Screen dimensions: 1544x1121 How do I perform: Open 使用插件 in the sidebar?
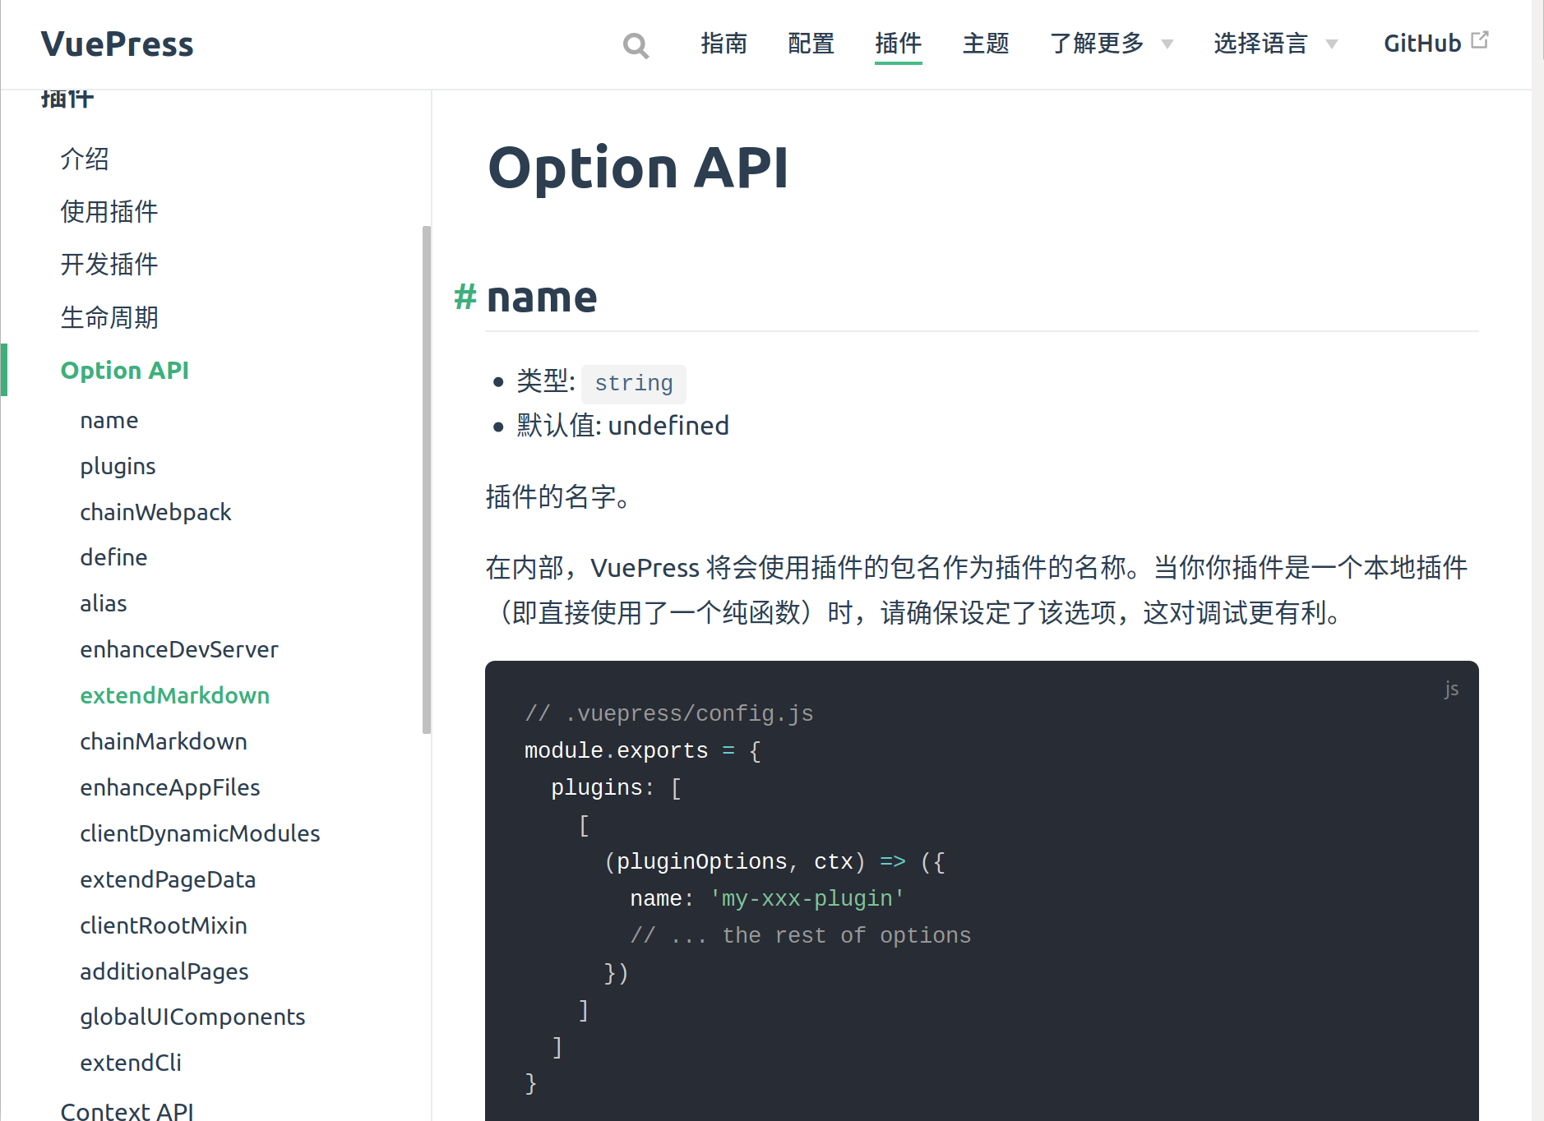[109, 211]
